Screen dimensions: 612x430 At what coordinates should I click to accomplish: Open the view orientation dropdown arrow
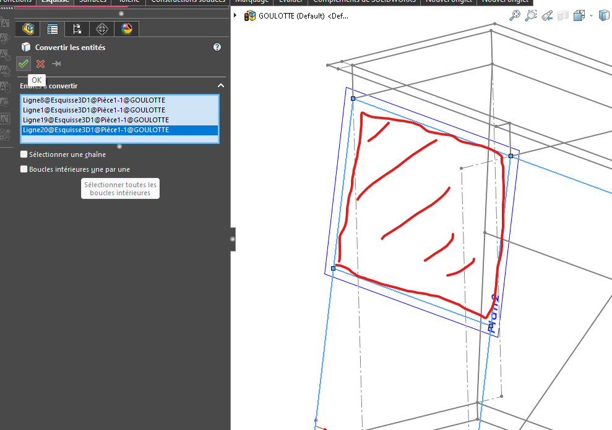tap(591, 16)
